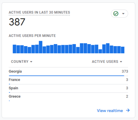Click Georgia's 373 active users value

tap(125, 71)
